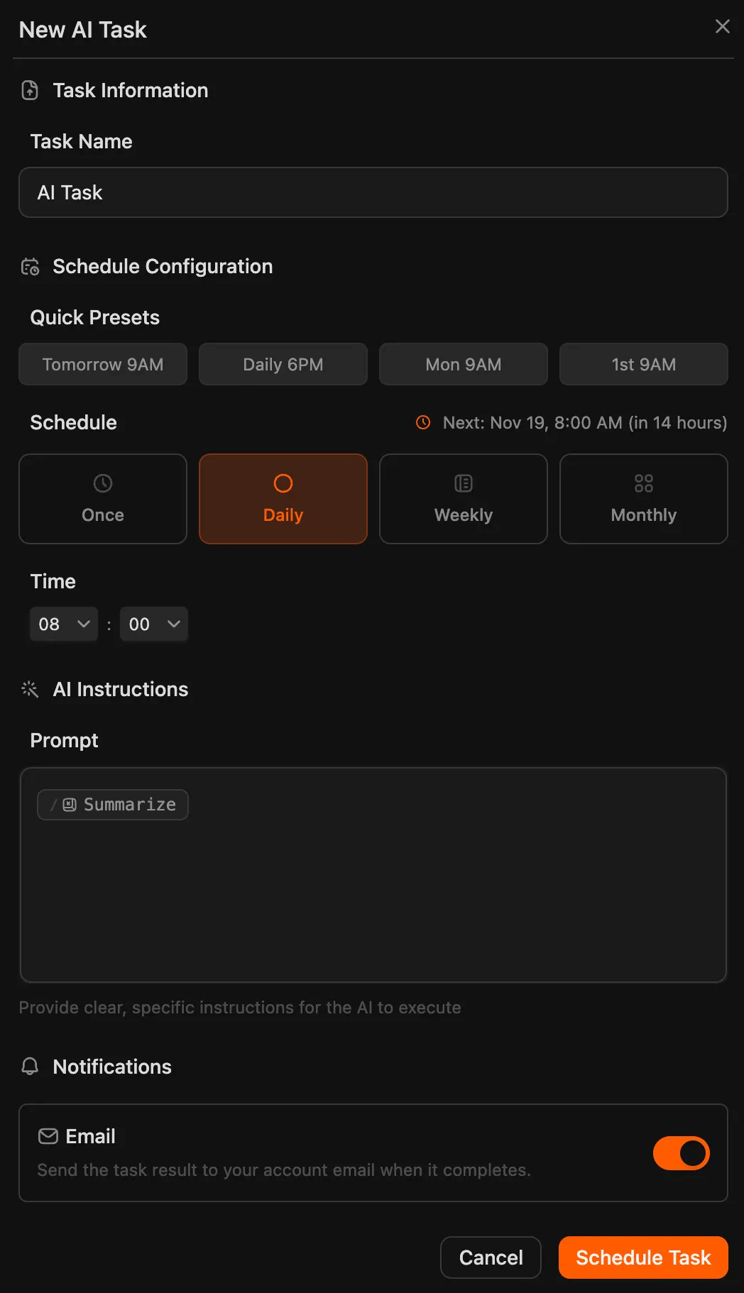Click the Schedule Configuration calendar icon

[30, 267]
